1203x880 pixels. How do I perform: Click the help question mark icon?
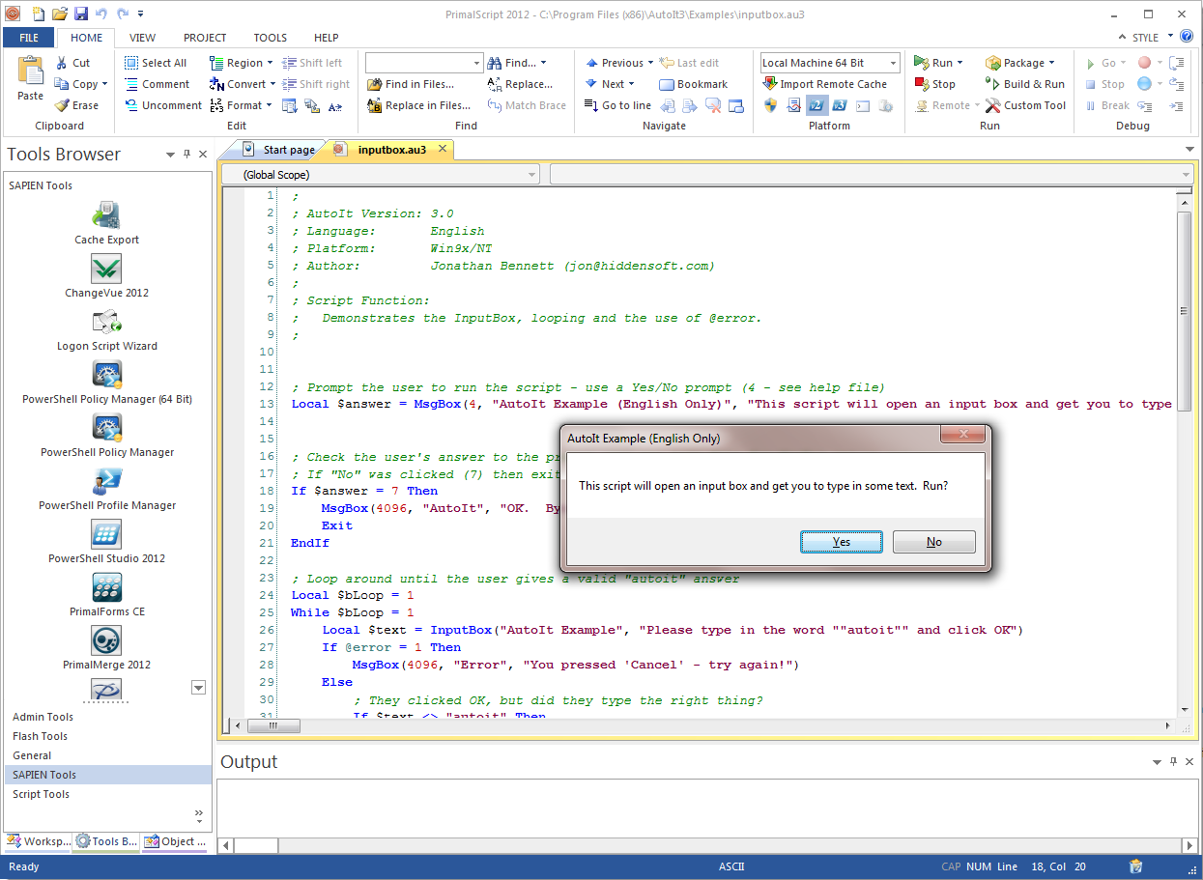(x=1187, y=37)
